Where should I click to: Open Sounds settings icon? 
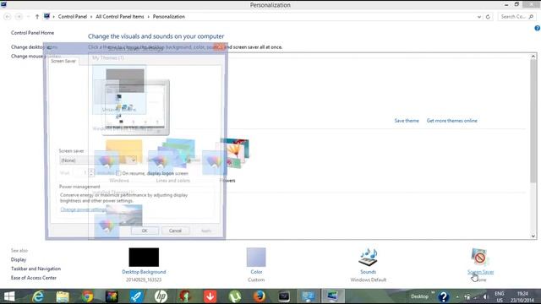[x=369, y=257]
